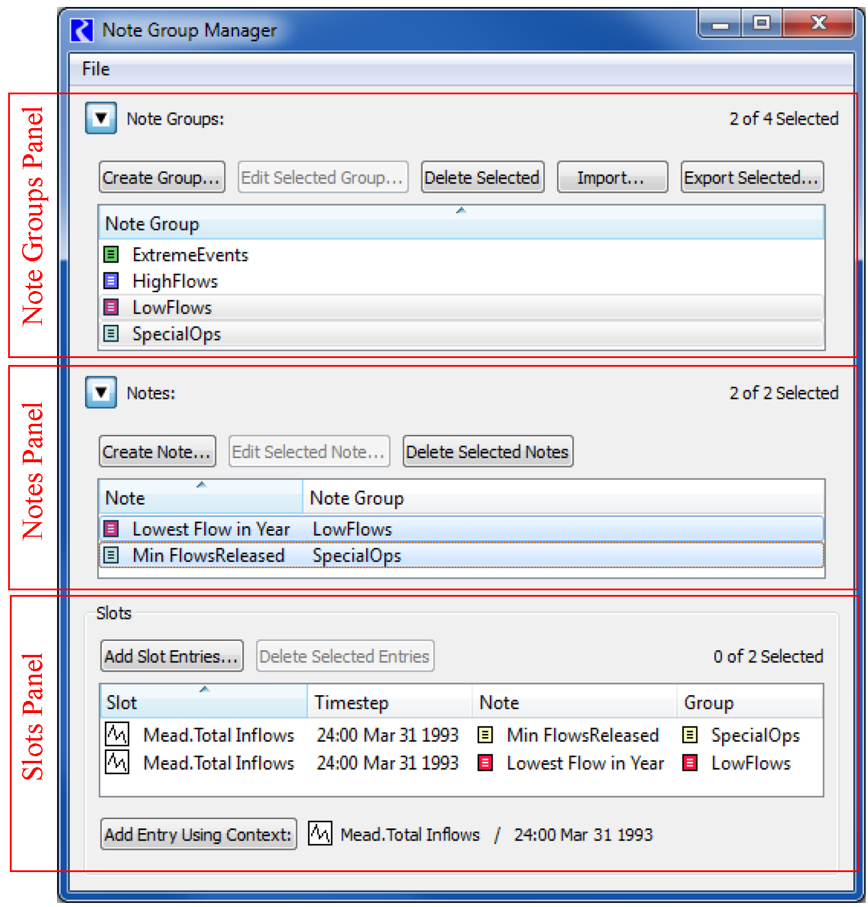The width and height of the screenshot is (868, 907).
Task: Click Add Slot Entries... button
Action: click(172, 656)
